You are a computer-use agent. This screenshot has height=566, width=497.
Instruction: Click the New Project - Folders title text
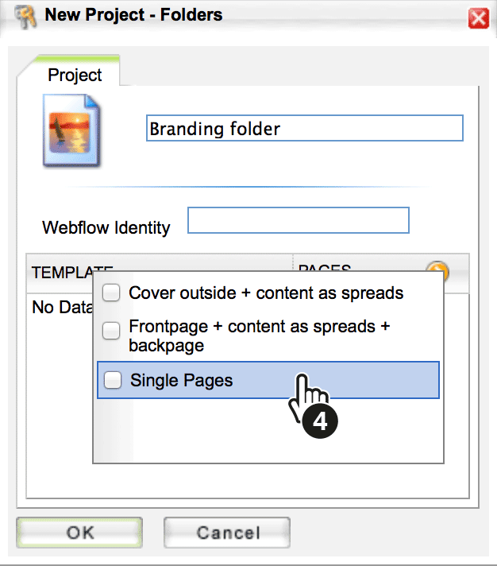(x=133, y=15)
